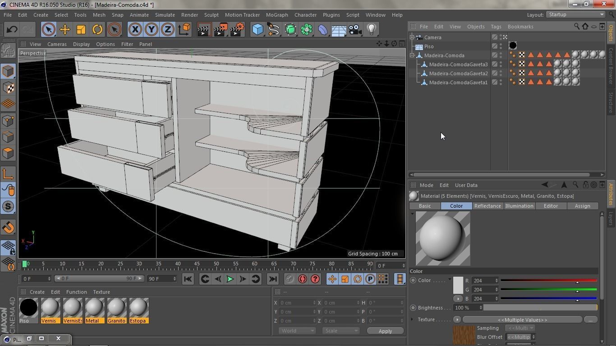Image resolution: width=616 pixels, height=346 pixels.
Task: Play the animation forwards
Action: coord(230,279)
